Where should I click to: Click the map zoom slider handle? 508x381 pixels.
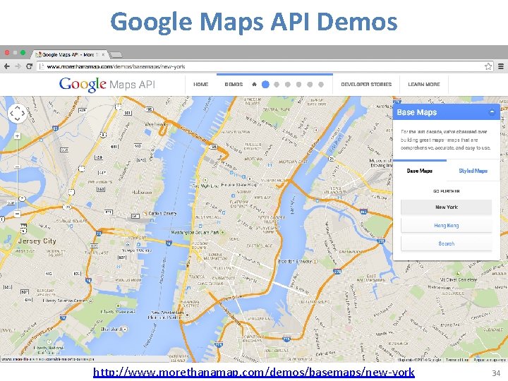[17, 167]
